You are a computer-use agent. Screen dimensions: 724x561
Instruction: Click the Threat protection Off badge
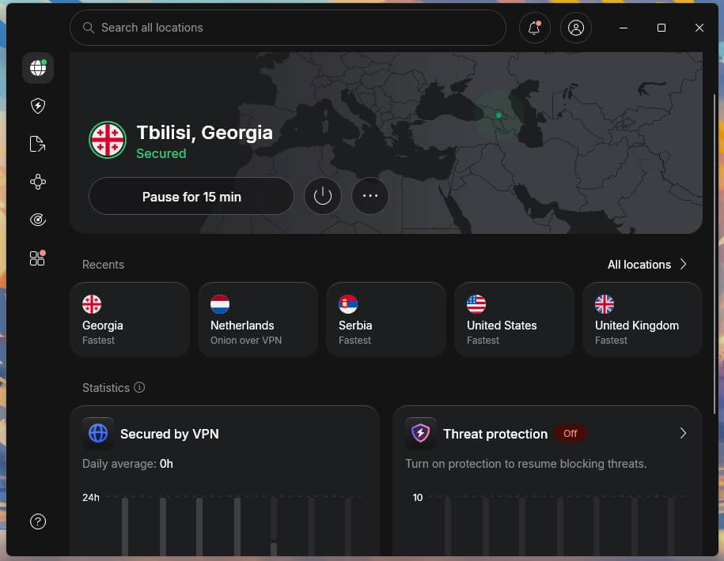coord(570,433)
